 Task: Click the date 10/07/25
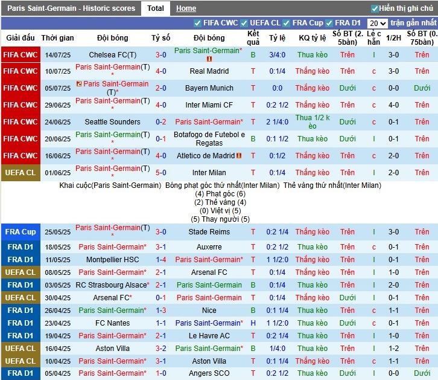58,71
